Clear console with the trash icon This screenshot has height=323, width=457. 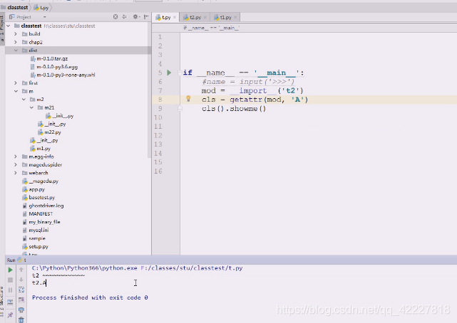coord(21,320)
